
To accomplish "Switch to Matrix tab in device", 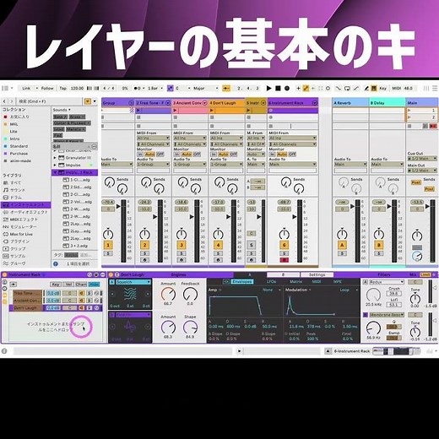I will [295, 282].
